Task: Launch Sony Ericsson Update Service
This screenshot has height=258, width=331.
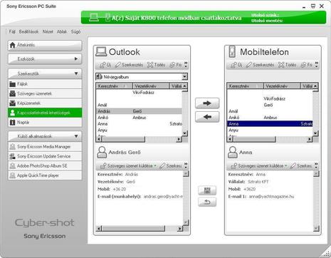Action: (45, 156)
